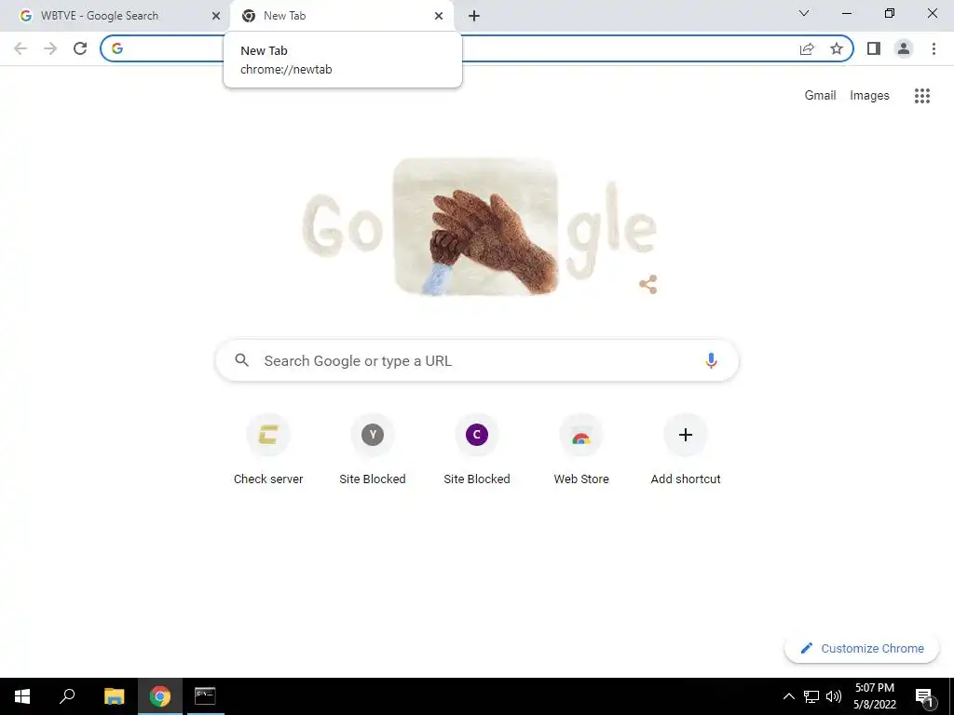Click Chrome icon in taskbar

pos(160,696)
